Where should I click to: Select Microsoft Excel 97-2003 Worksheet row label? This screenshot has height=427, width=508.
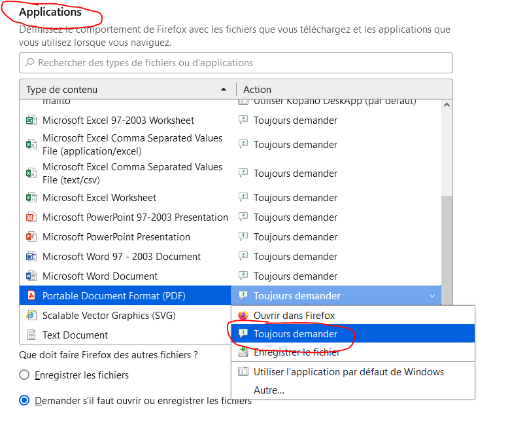118,121
